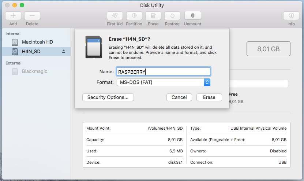
Task: Click the H4N_SD disk icon in sidebar
Action: 15,51
